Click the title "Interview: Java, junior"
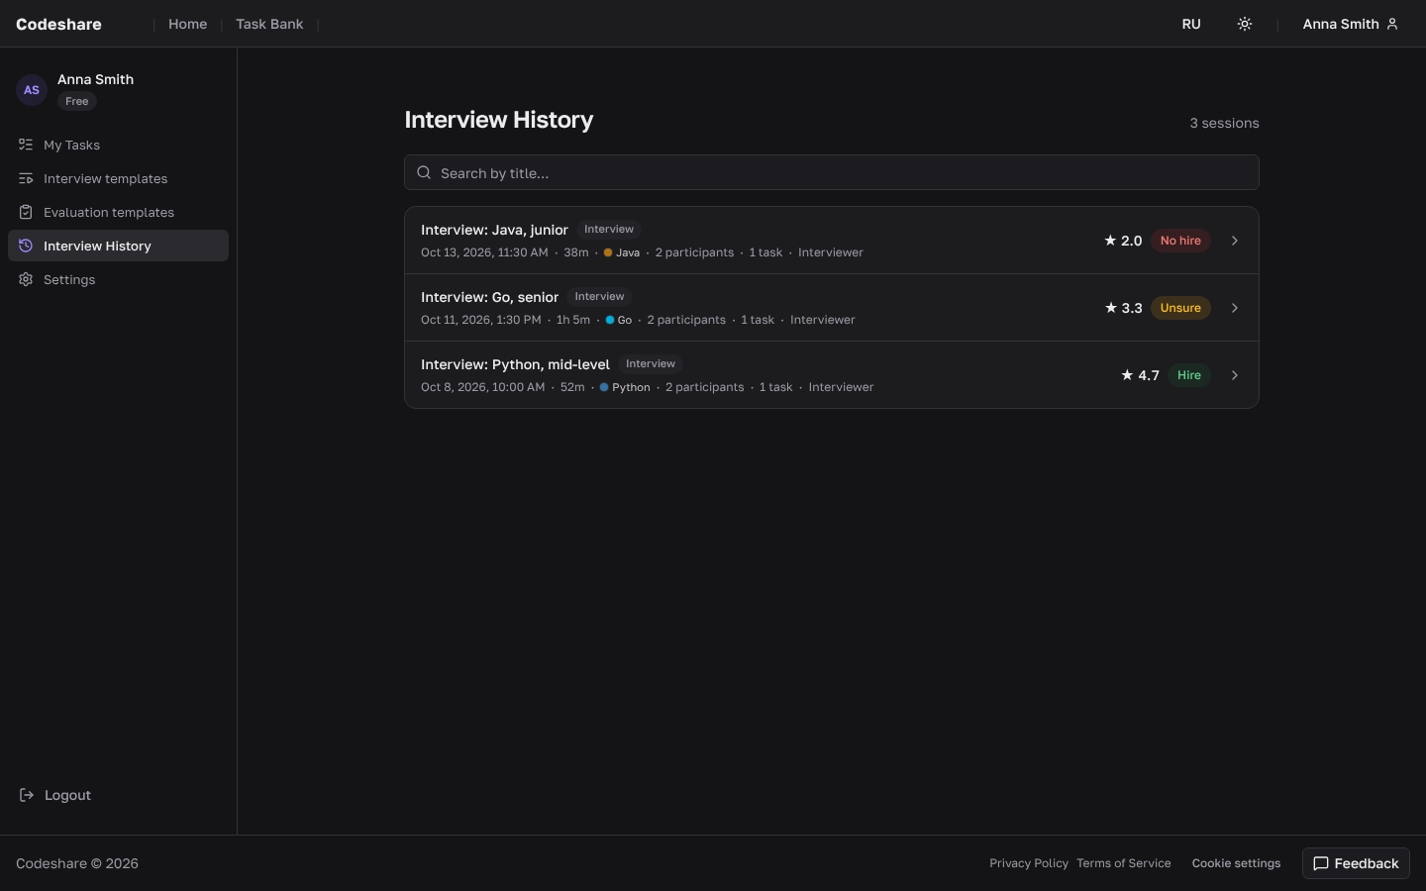1426x891 pixels. [494, 230]
